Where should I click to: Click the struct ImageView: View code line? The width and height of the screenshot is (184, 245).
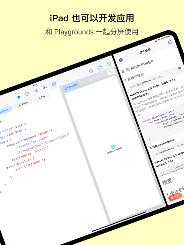pyautogui.click(x=158, y=116)
